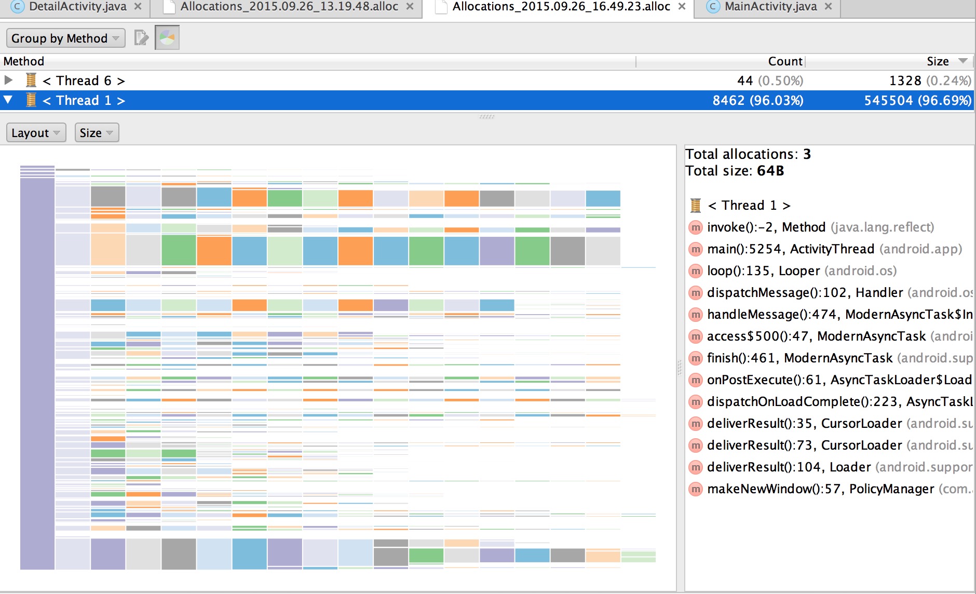Open the Group by Method dropdown
976x594 pixels.
pyautogui.click(x=65, y=38)
